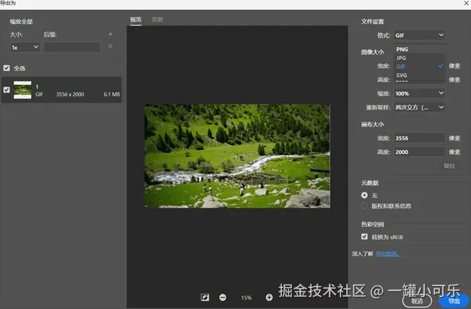The image size is (471, 309).
Task: Toggle the 转换为 sRGB checkbox
Action: pos(365,236)
